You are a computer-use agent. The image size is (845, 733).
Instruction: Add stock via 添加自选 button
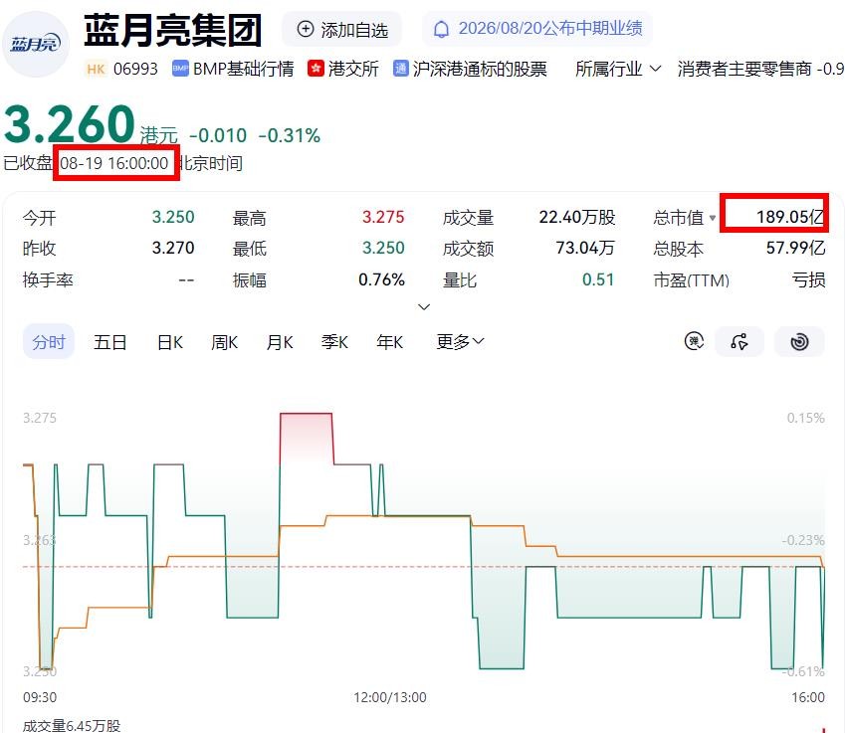[x=342, y=29]
